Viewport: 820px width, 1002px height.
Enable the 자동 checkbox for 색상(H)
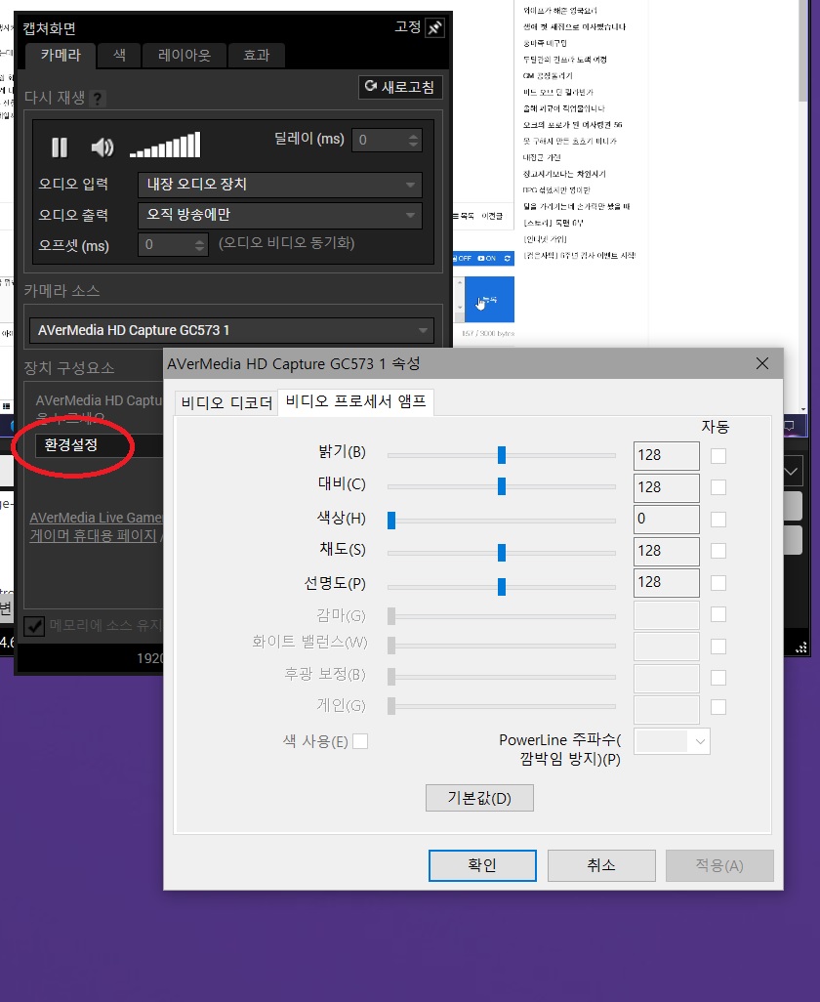click(718, 519)
